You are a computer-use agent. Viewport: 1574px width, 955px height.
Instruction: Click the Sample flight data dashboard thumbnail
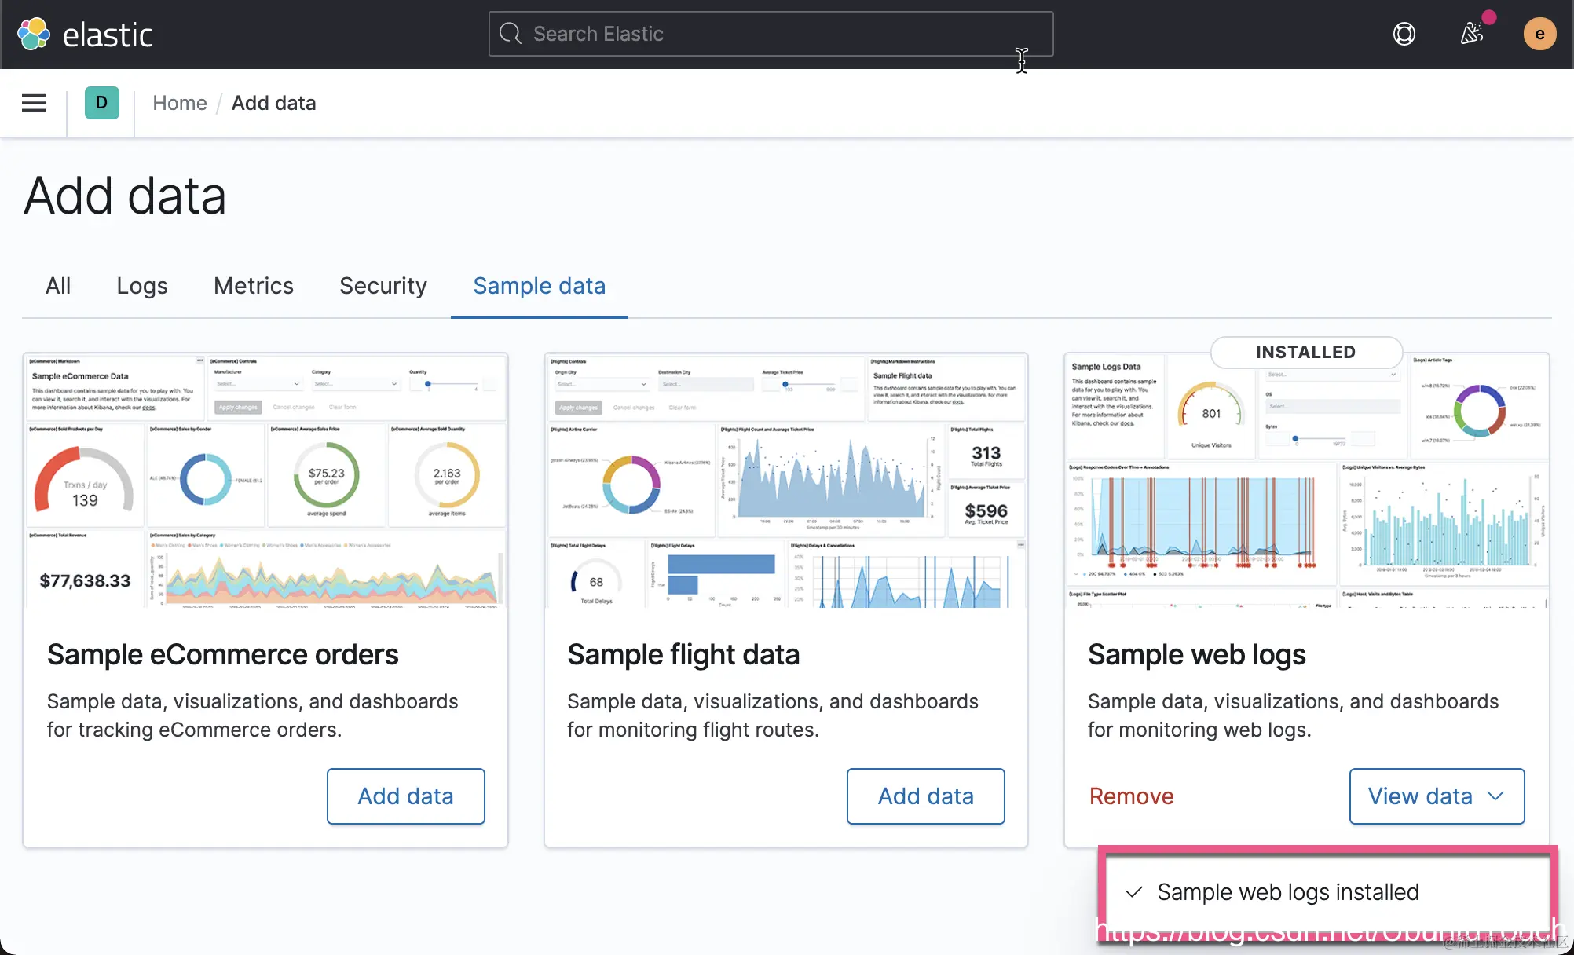point(785,481)
